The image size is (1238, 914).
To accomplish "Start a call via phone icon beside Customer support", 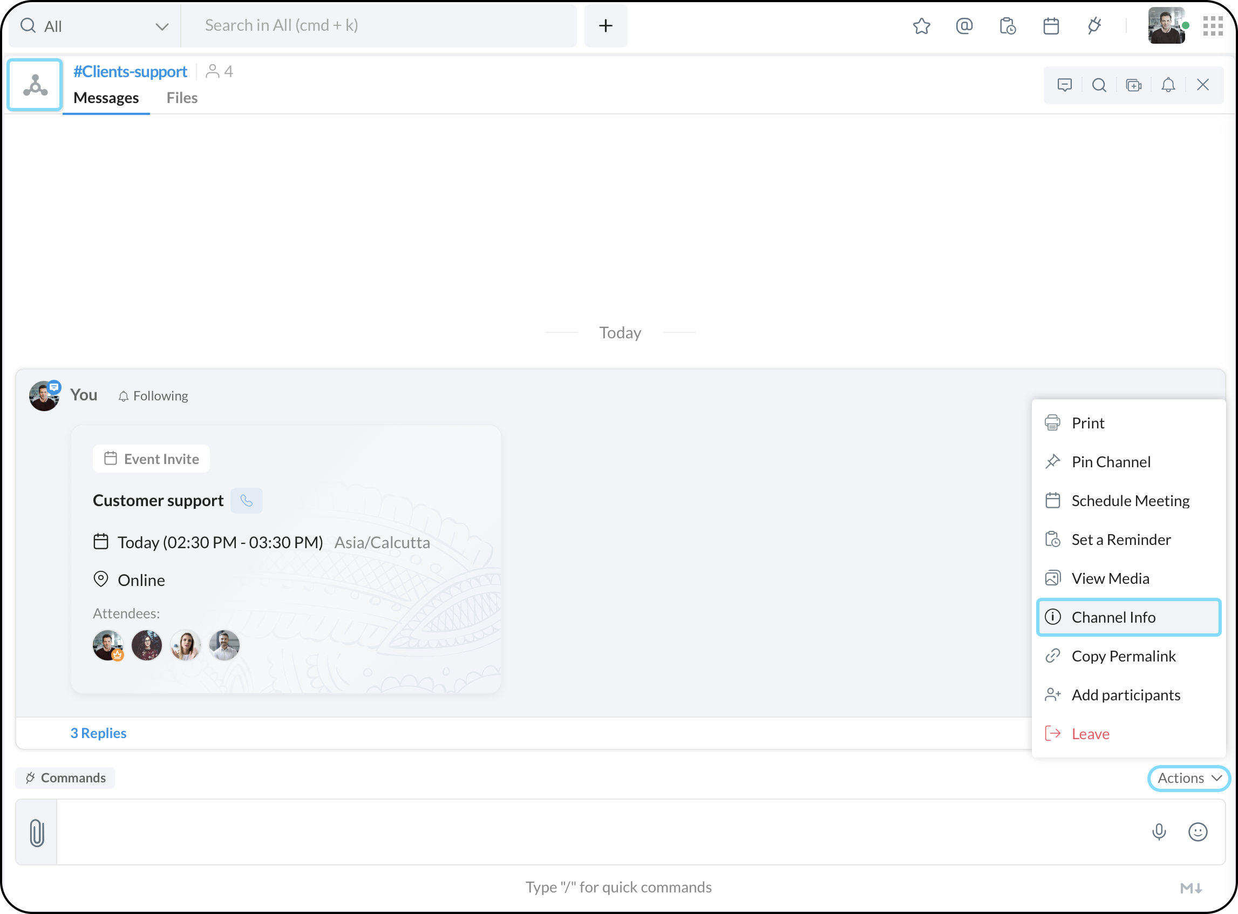I will pos(246,501).
